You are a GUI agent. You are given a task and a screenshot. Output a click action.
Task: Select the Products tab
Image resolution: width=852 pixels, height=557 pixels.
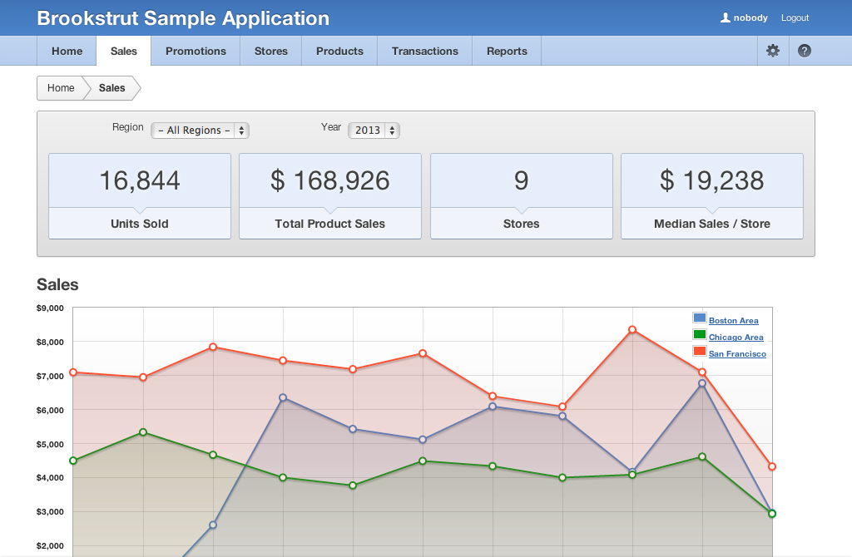coord(339,51)
